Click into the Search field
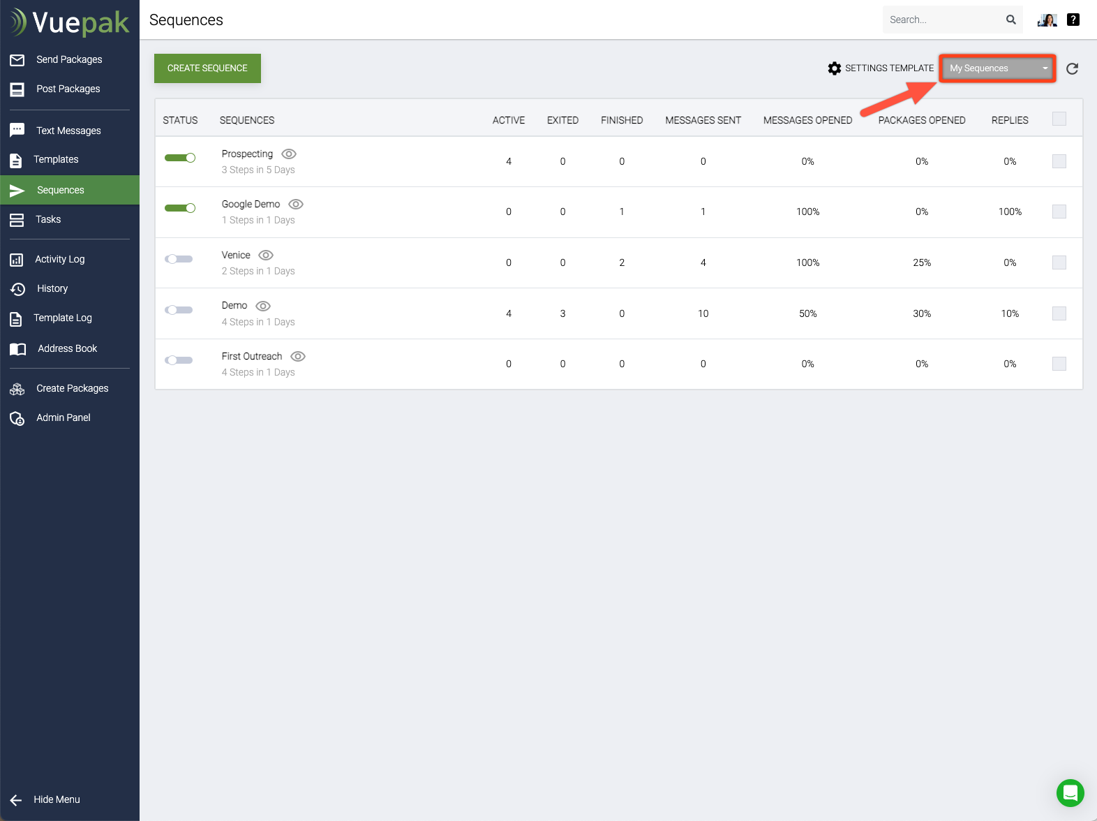1097x821 pixels. coord(942,20)
